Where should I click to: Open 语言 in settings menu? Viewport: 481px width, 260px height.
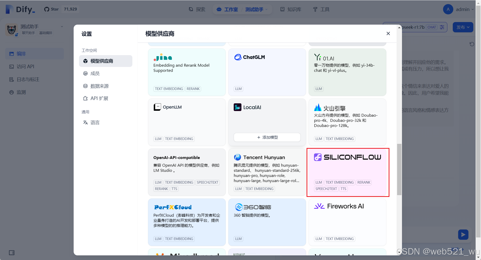tap(106, 122)
